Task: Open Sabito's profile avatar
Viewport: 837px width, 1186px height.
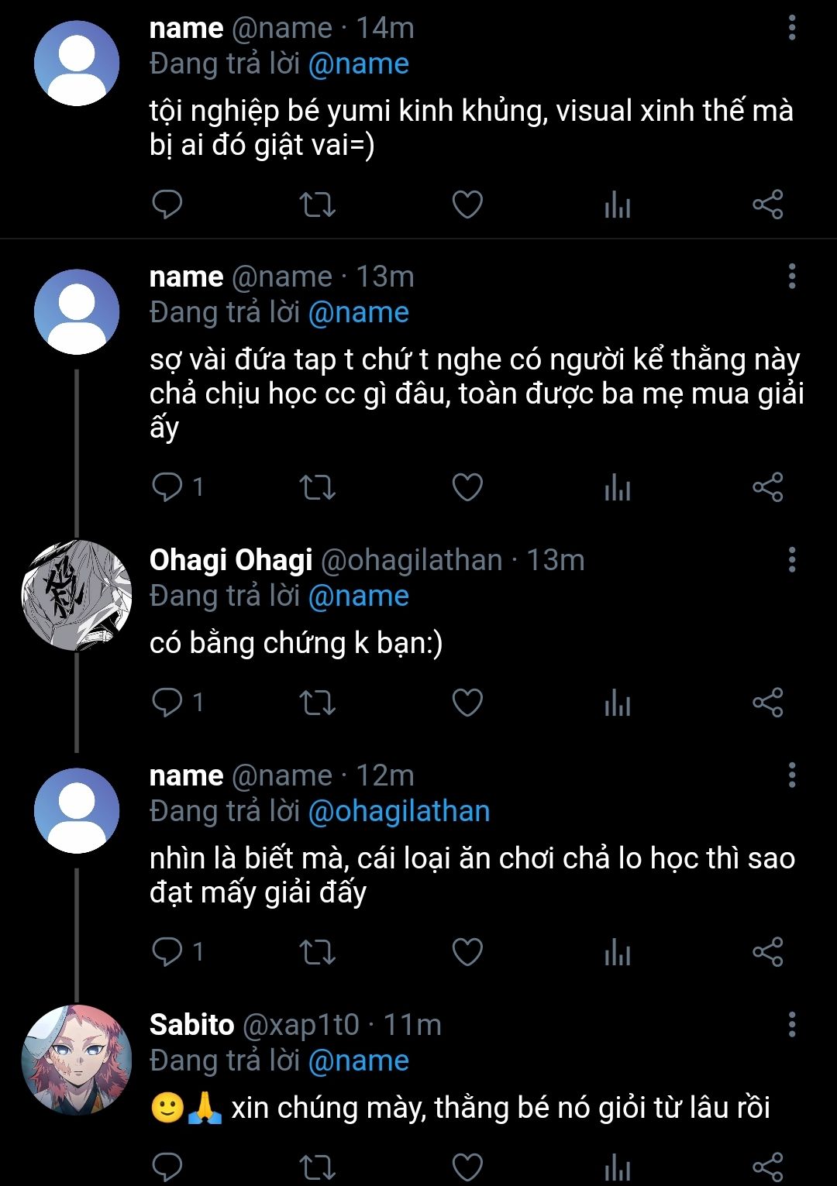Action: (x=76, y=1060)
